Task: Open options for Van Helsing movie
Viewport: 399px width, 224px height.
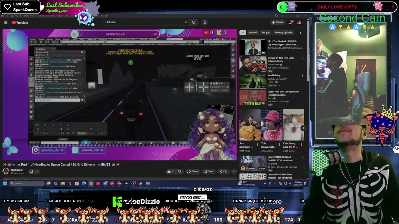Action: tap(302, 76)
